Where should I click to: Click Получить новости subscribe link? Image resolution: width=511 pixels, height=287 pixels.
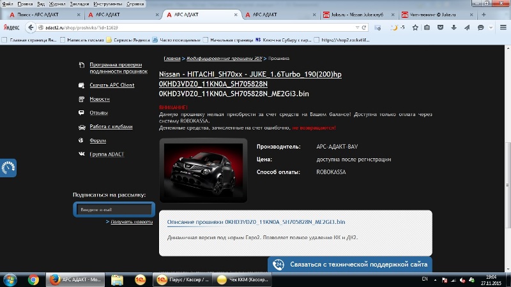[132, 221]
